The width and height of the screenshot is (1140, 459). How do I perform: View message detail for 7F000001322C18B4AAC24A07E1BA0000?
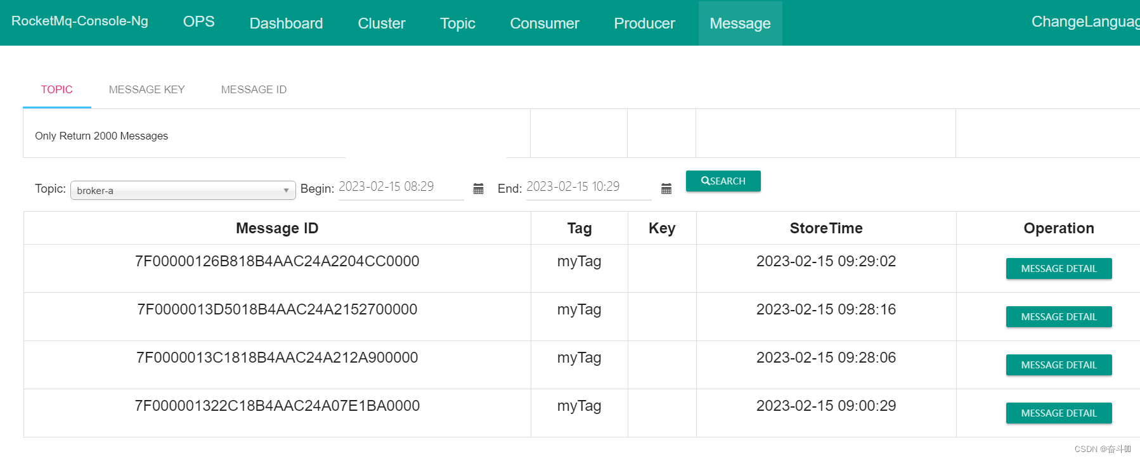pyautogui.click(x=1059, y=413)
